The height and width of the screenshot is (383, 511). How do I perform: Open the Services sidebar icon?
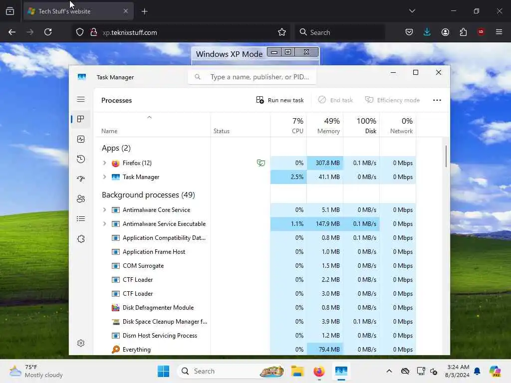pyautogui.click(x=81, y=239)
